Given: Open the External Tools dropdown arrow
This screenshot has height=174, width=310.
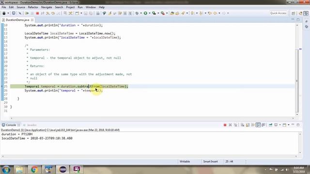Looking at the screenshot, I should pyautogui.click(x=167, y=13).
